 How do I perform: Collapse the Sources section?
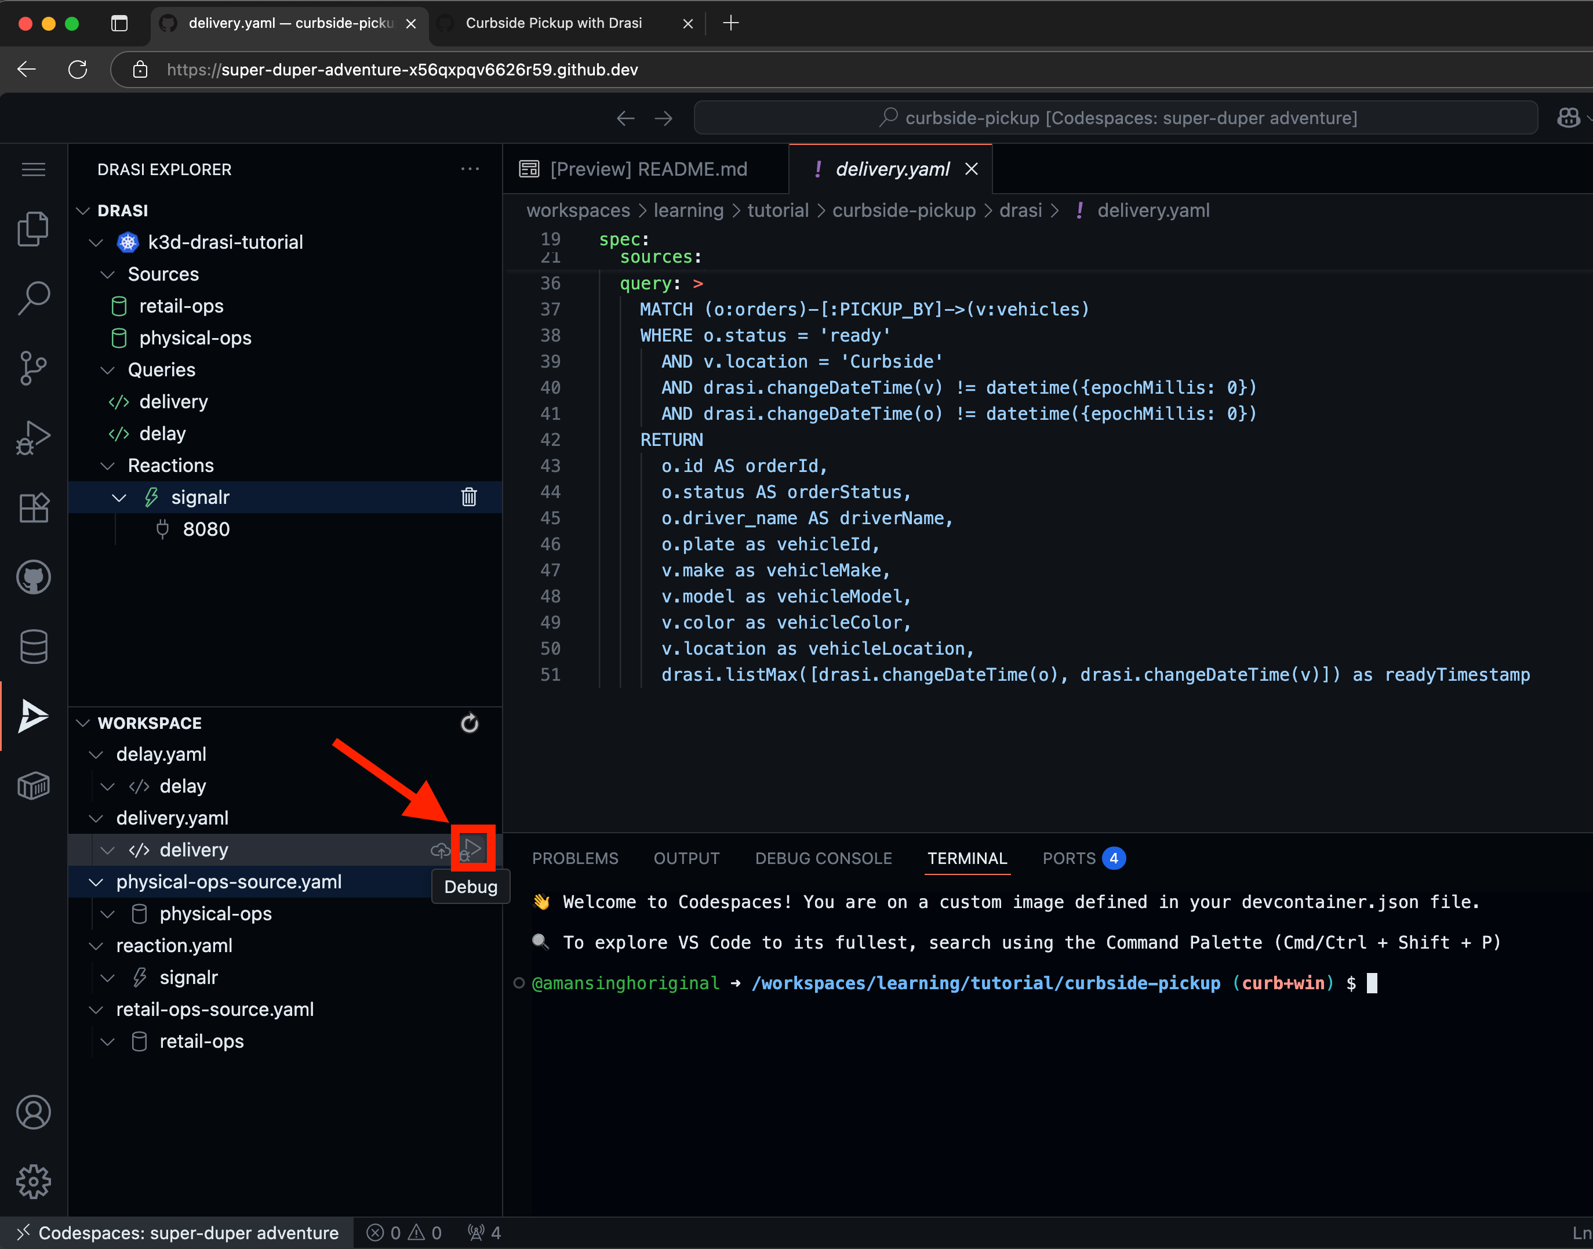[x=108, y=274]
